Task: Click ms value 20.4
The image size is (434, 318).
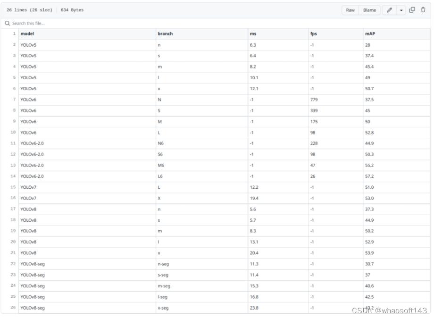Action: (x=254, y=253)
